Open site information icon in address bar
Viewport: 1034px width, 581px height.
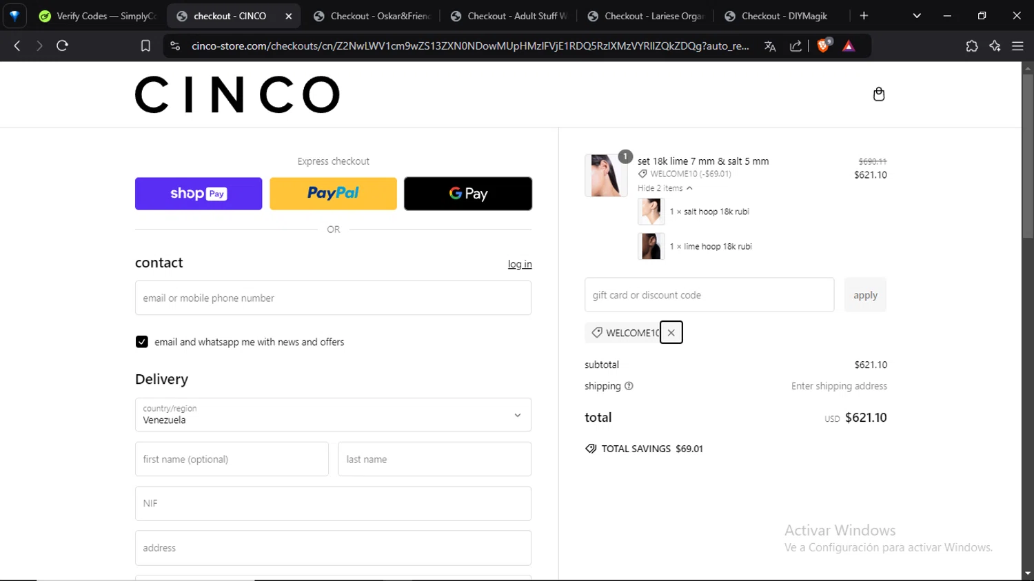tap(175, 45)
